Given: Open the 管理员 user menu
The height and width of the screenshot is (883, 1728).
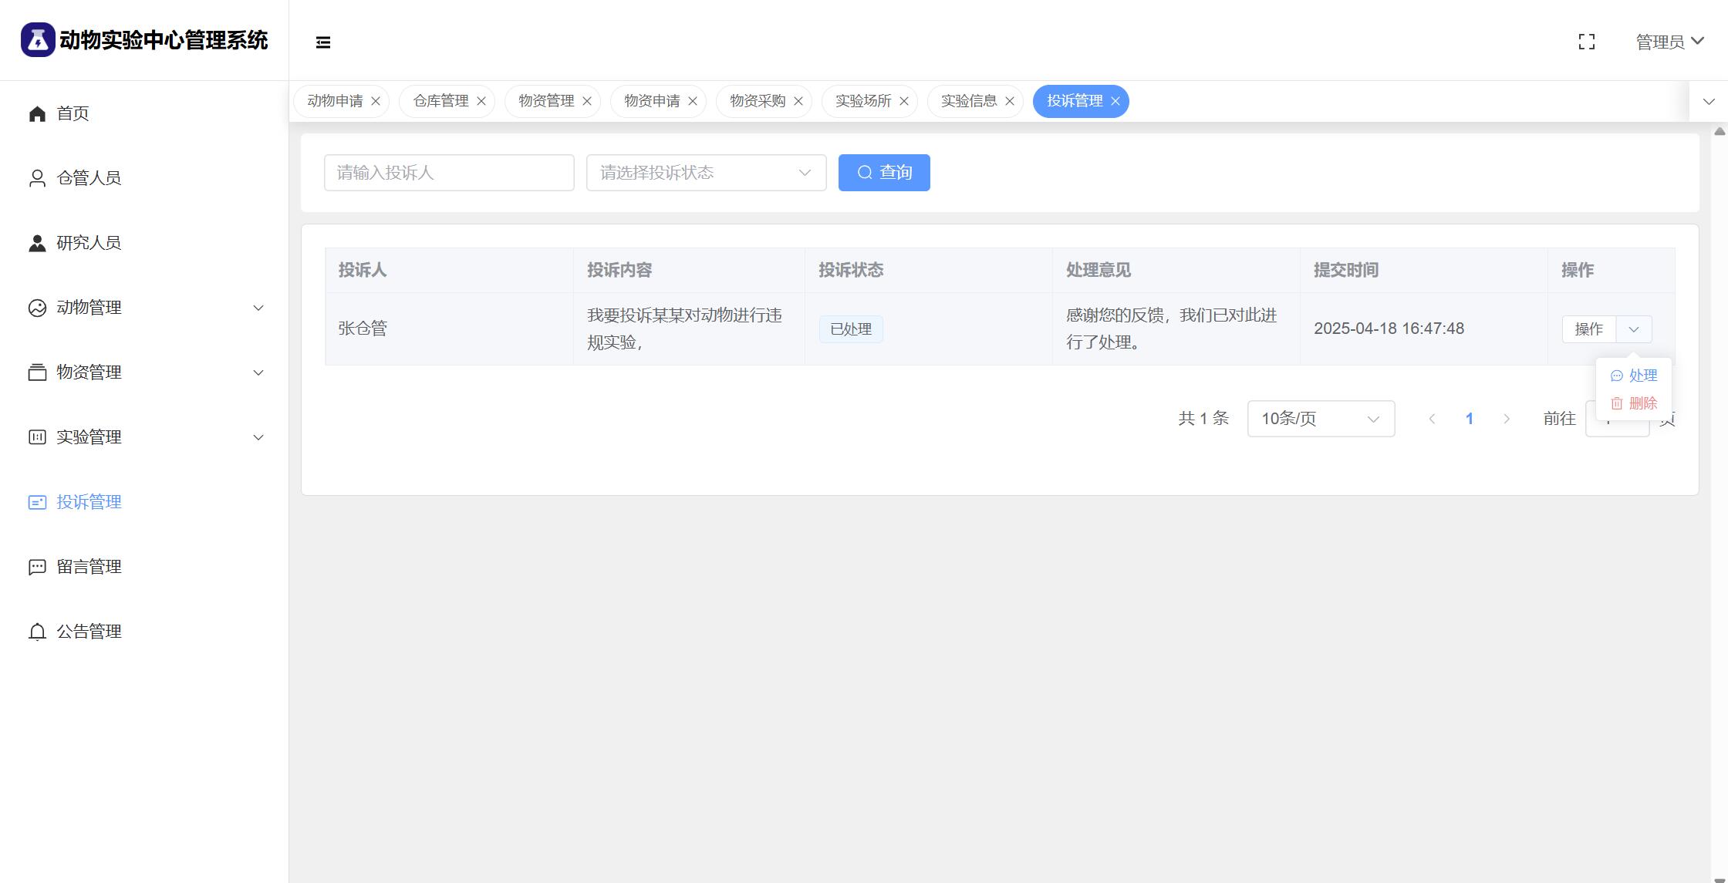Looking at the screenshot, I should 1669,42.
